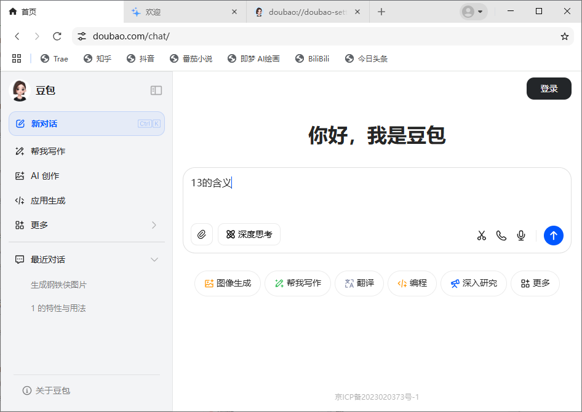The height and width of the screenshot is (412, 582).
Task: Open the browser profile dropdown
Action: [473, 12]
